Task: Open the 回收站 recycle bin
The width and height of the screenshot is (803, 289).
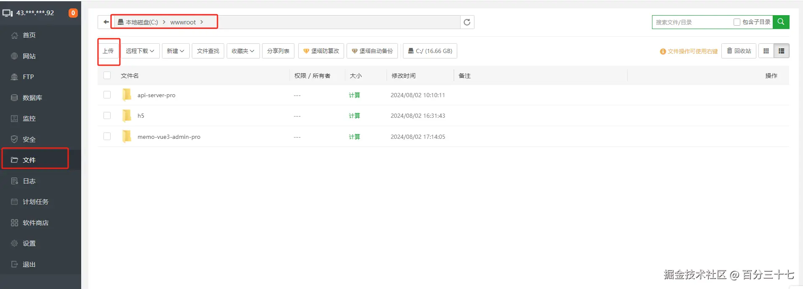Action: tap(739, 51)
